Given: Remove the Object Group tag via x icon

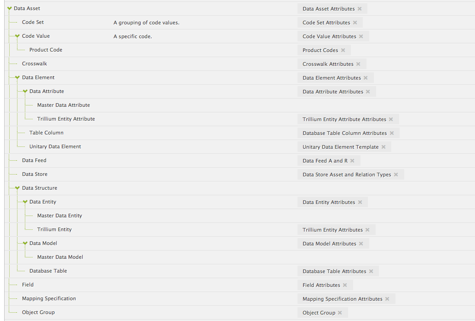Looking at the screenshot, I should [x=340, y=313].
